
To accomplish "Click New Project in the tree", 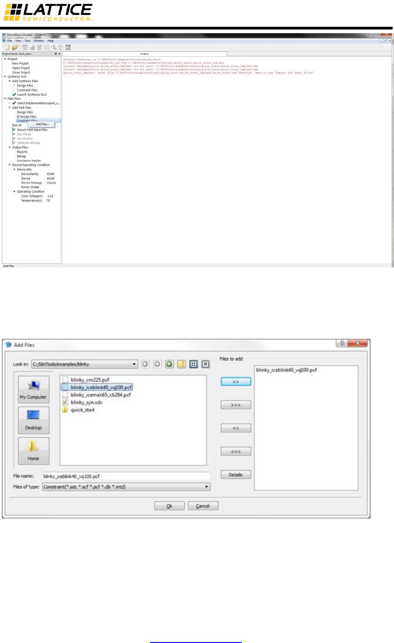I will point(20,63).
